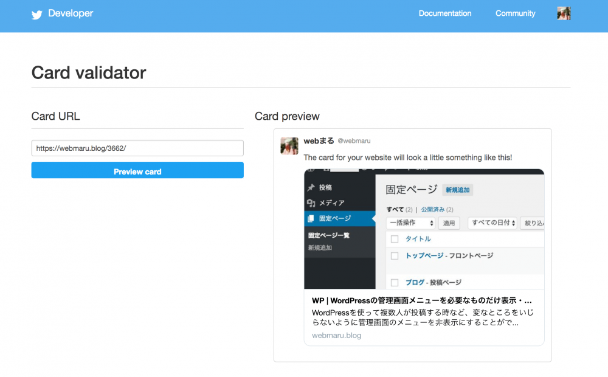Select the メディア menu item
This screenshot has height=377, width=608.
331,203
